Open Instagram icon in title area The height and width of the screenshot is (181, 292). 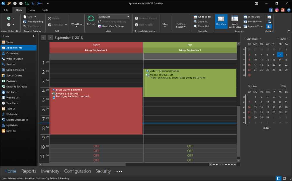click(277, 10)
